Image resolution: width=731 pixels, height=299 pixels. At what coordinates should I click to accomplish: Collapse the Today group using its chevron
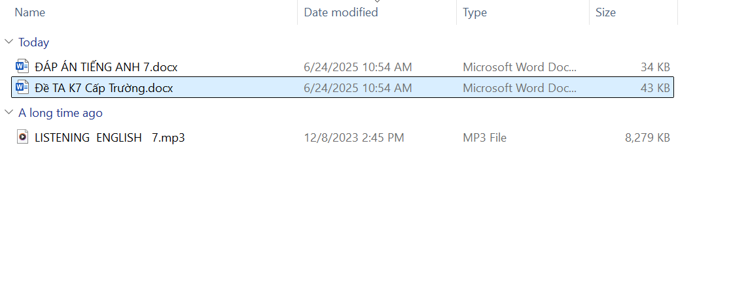9,42
